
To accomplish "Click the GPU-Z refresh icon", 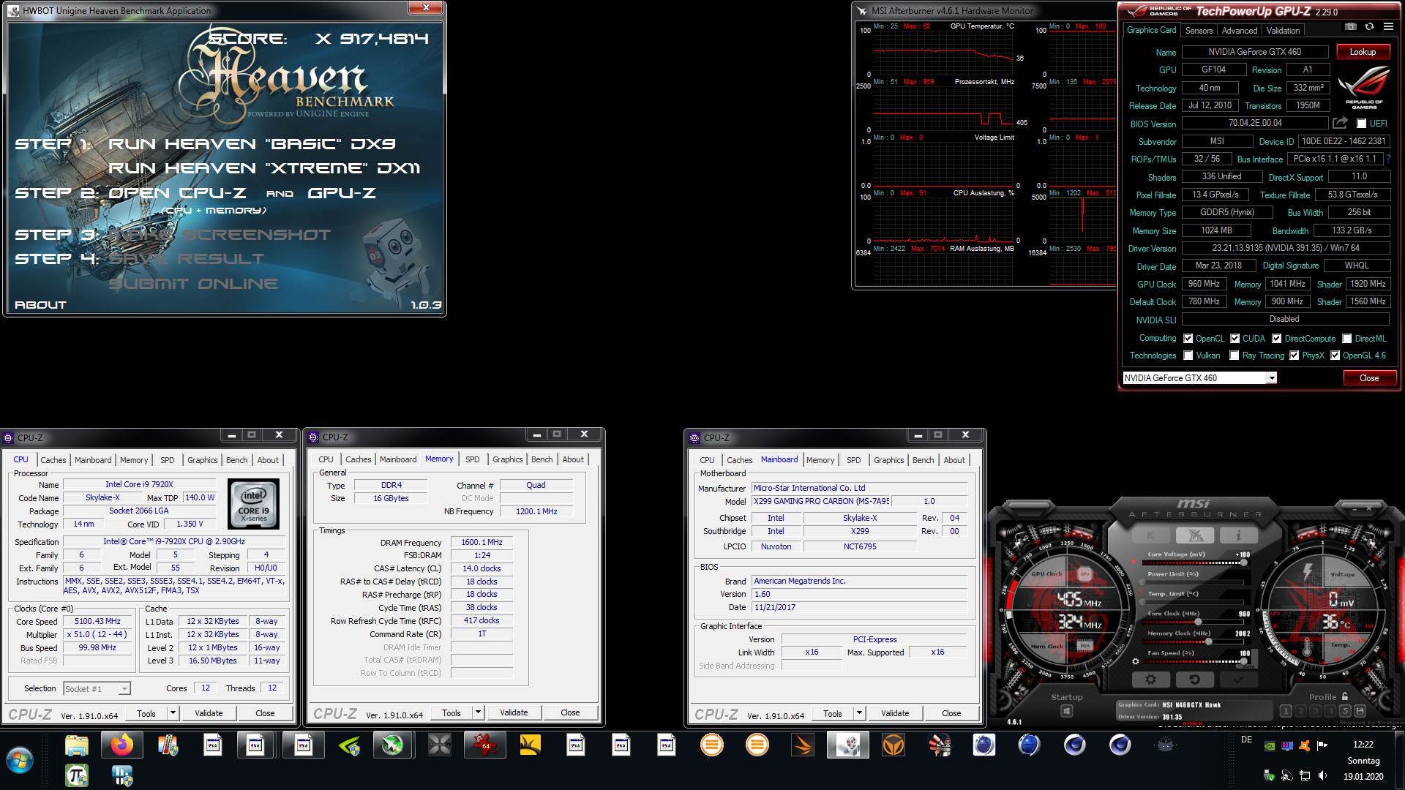I will [1369, 27].
